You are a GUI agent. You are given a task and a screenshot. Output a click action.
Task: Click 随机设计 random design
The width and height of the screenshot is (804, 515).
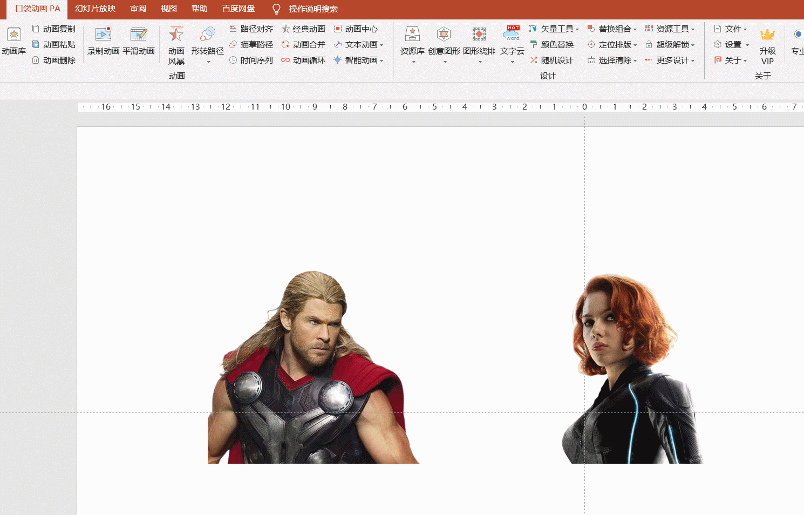[x=551, y=60]
